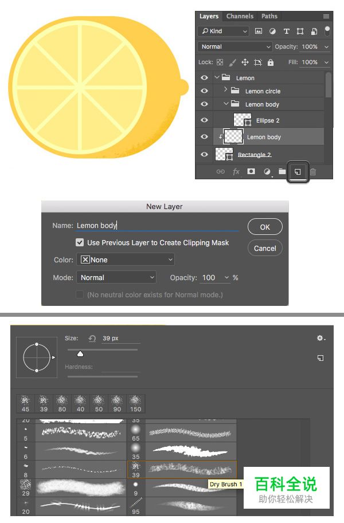Add a layer mask using the mask icon
Viewport: 344px width, 523px height.
pyautogui.click(x=251, y=172)
